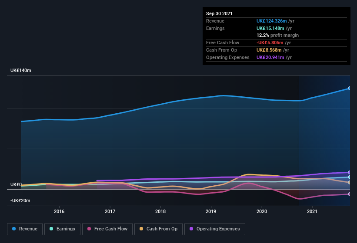This screenshot has width=357, height=243.
Task: Click the UK£0 y-axis label
Action: click(16, 184)
